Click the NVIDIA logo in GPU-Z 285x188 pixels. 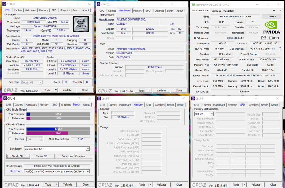coord(271,27)
